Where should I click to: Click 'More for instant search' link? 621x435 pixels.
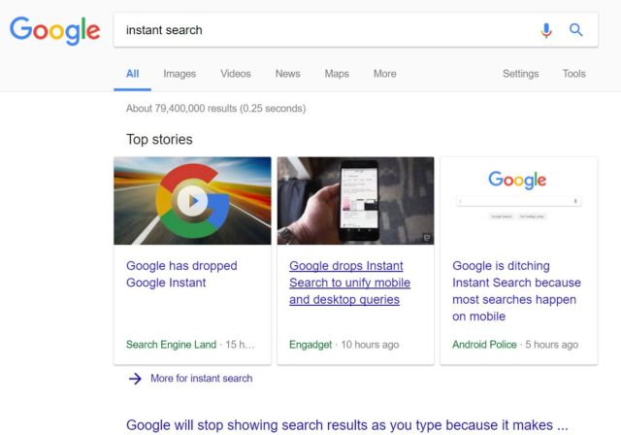(201, 379)
